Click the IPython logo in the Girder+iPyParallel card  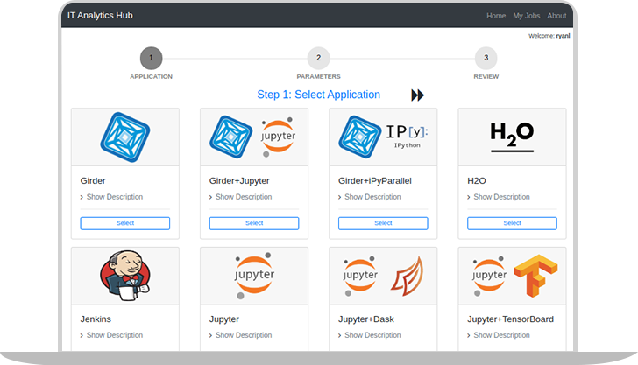tap(407, 137)
